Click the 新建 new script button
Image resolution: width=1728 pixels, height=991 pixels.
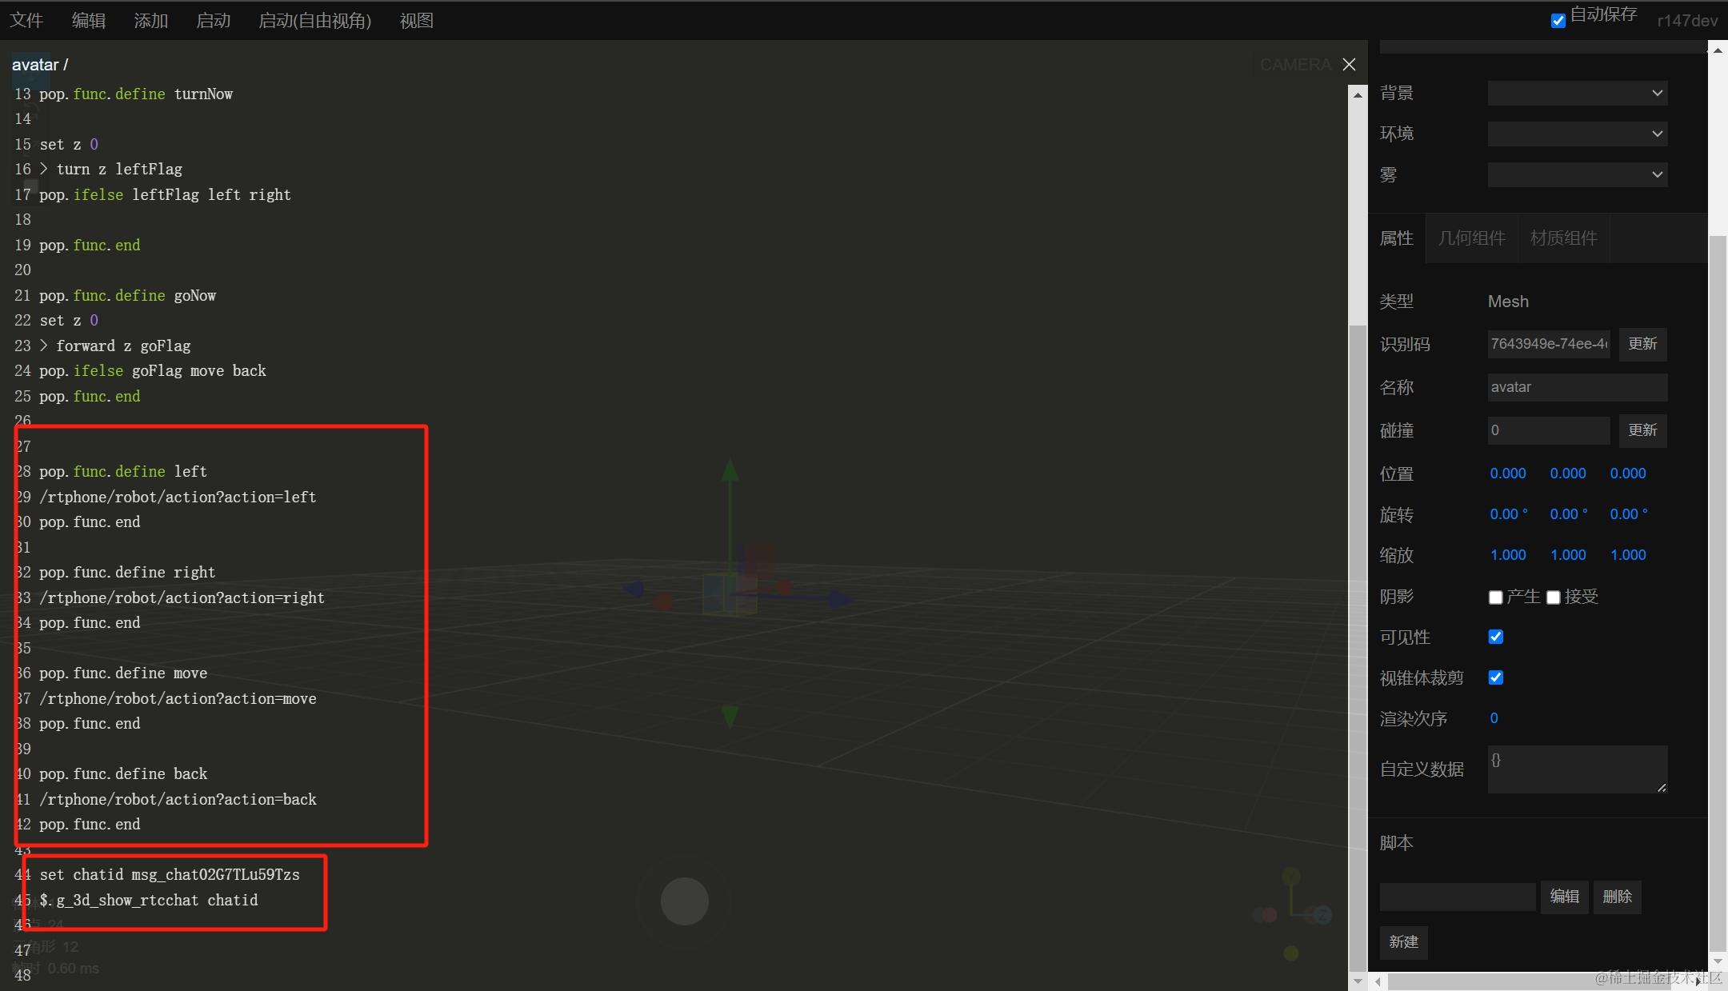1403,942
